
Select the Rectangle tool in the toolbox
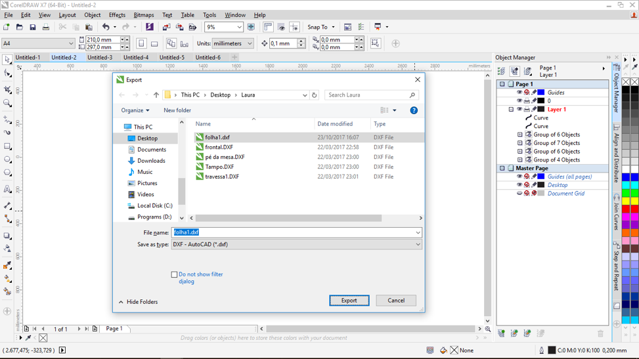(x=7, y=146)
